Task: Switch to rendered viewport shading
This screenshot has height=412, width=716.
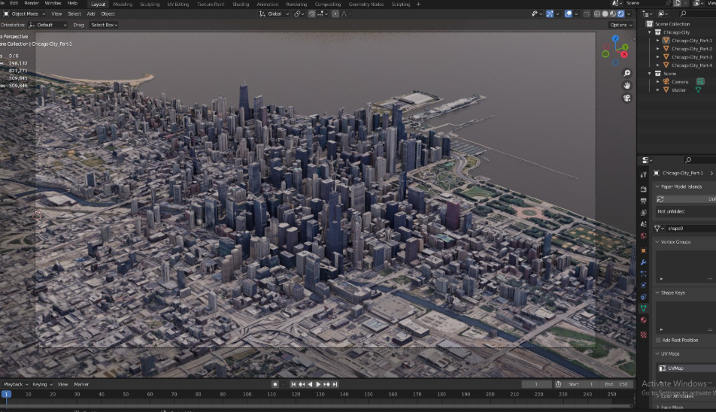Action: coord(620,14)
